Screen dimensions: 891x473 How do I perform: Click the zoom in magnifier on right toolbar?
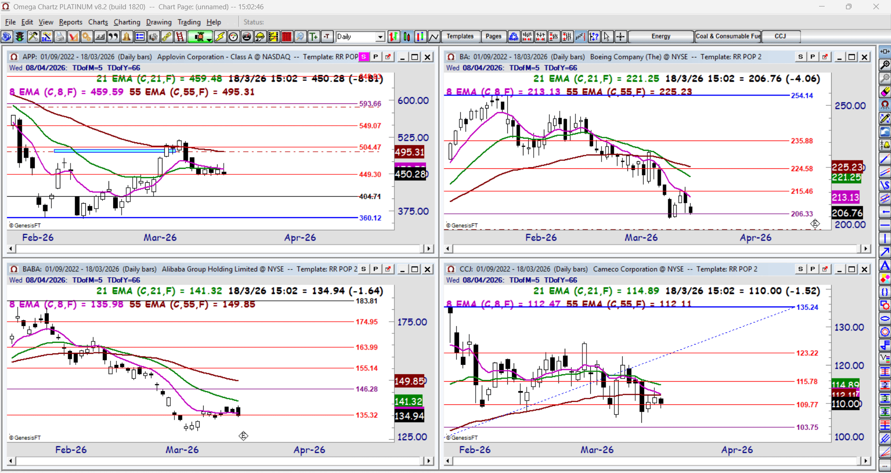(x=885, y=65)
